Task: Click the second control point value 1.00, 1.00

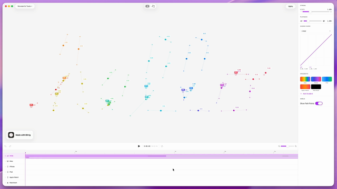Action: pyautogui.click(x=313, y=69)
